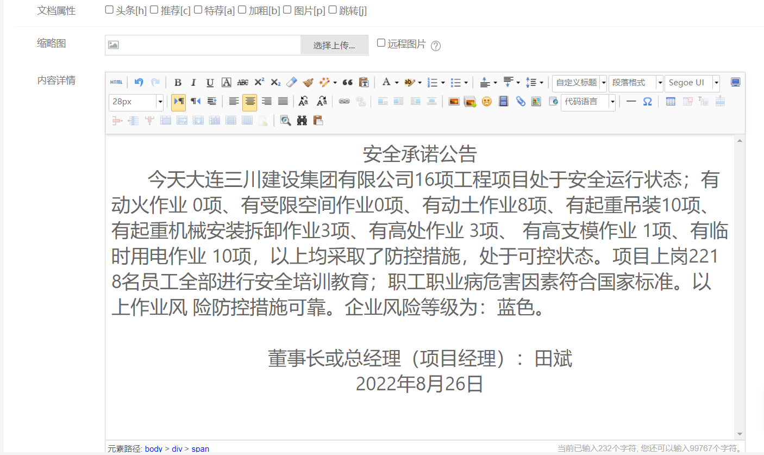764x455 pixels.
Task: Underline the selected text
Action: (210, 83)
